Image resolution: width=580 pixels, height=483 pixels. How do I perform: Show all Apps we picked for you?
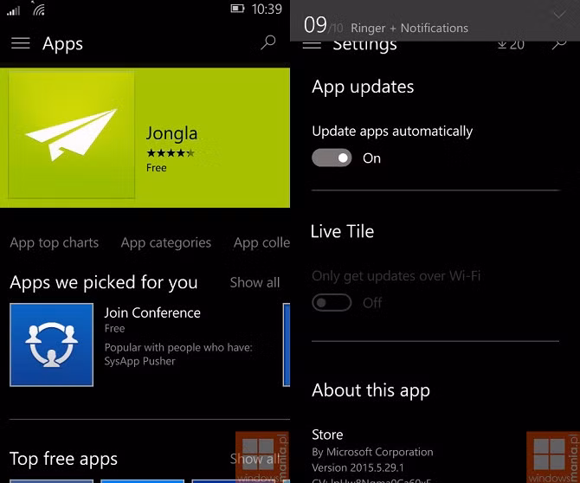255,282
